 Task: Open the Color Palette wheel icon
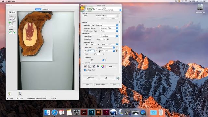coord(103,66)
